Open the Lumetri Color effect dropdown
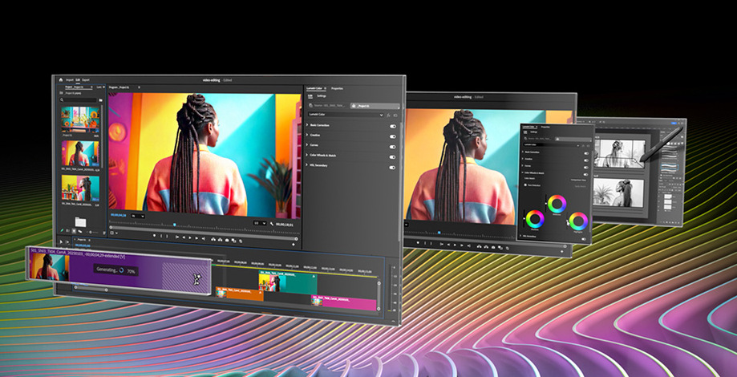 click(x=346, y=115)
